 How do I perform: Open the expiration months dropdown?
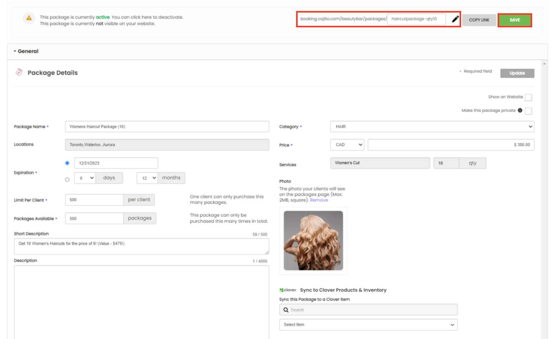(x=147, y=178)
